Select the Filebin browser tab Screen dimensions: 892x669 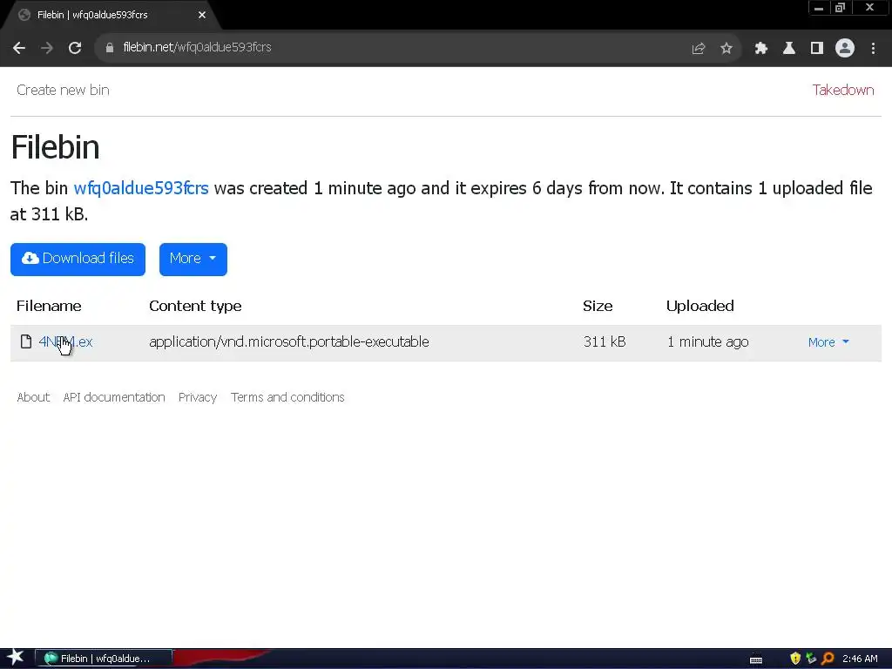(x=110, y=15)
